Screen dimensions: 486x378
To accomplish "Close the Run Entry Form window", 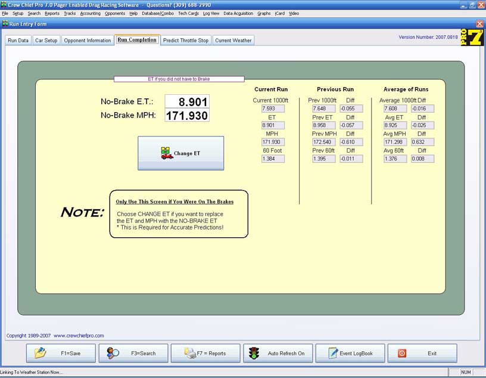I will (479, 24).
